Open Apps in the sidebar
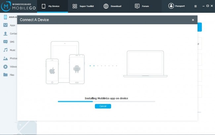Image resolution: width=215 pixels, height=135 pixels. 10,25
